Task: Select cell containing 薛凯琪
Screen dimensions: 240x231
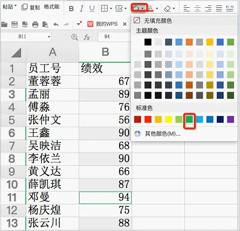Action: coord(53,184)
